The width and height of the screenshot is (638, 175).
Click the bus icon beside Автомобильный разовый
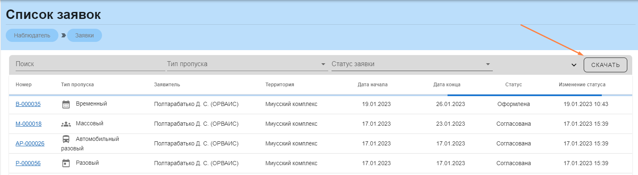[66, 139]
